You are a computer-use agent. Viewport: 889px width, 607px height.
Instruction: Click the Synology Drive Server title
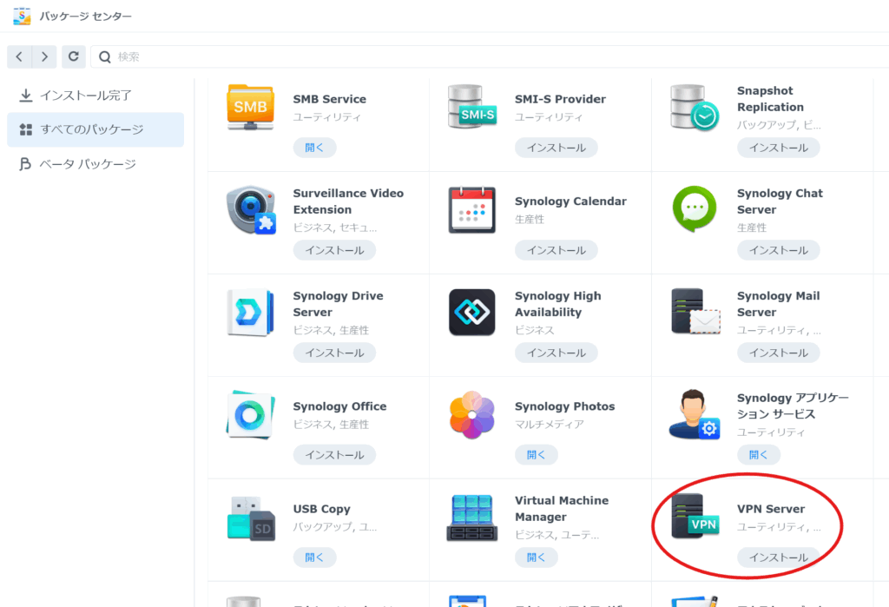point(338,304)
